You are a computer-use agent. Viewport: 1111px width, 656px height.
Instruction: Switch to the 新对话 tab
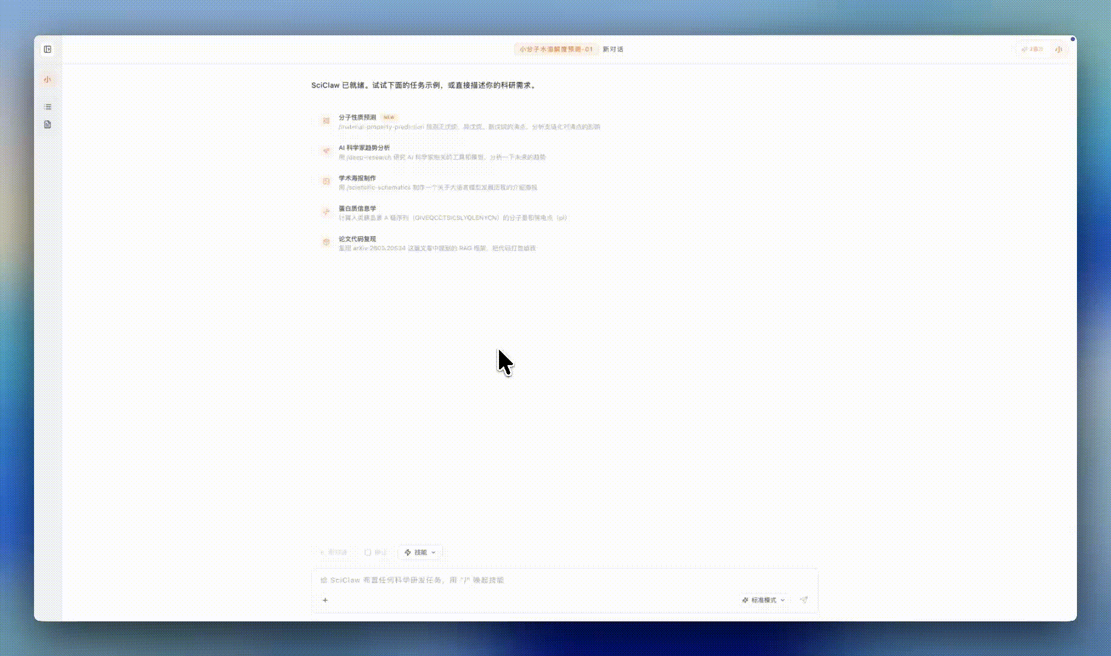point(613,49)
